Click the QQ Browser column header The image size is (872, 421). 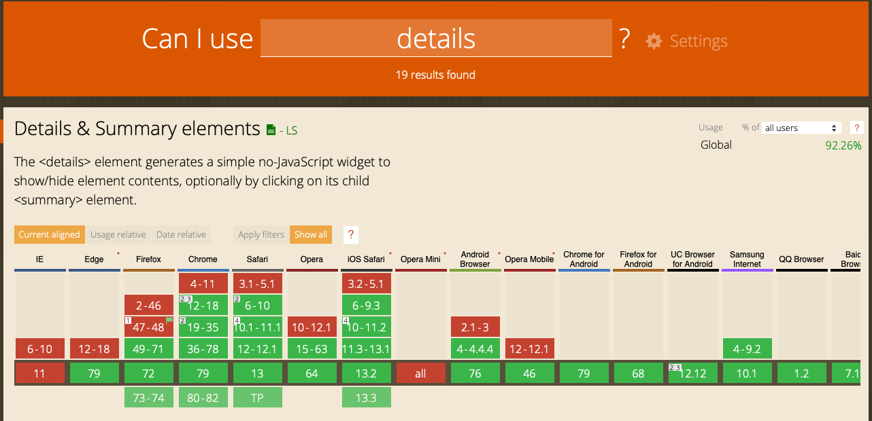pyautogui.click(x=802, y=259)
